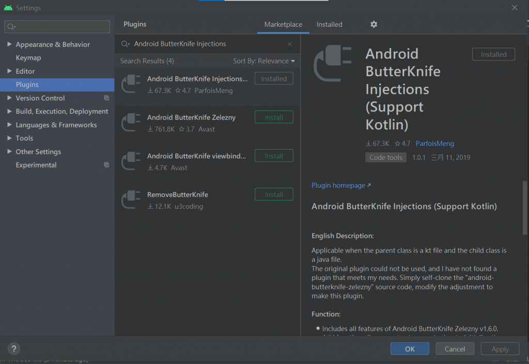Expand the Version Control section
This screenshot has width=529, height=364.
tap(9, 98)
